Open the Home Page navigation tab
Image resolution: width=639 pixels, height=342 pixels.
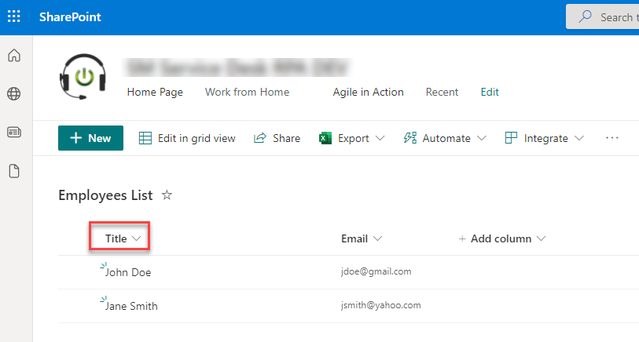click(x=155, y=93)
